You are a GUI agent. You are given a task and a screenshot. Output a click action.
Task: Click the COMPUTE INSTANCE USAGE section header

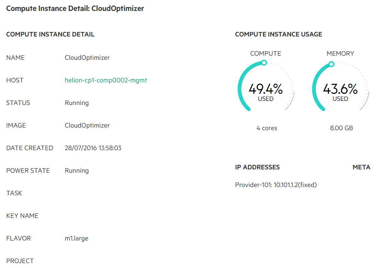(279, 34)
